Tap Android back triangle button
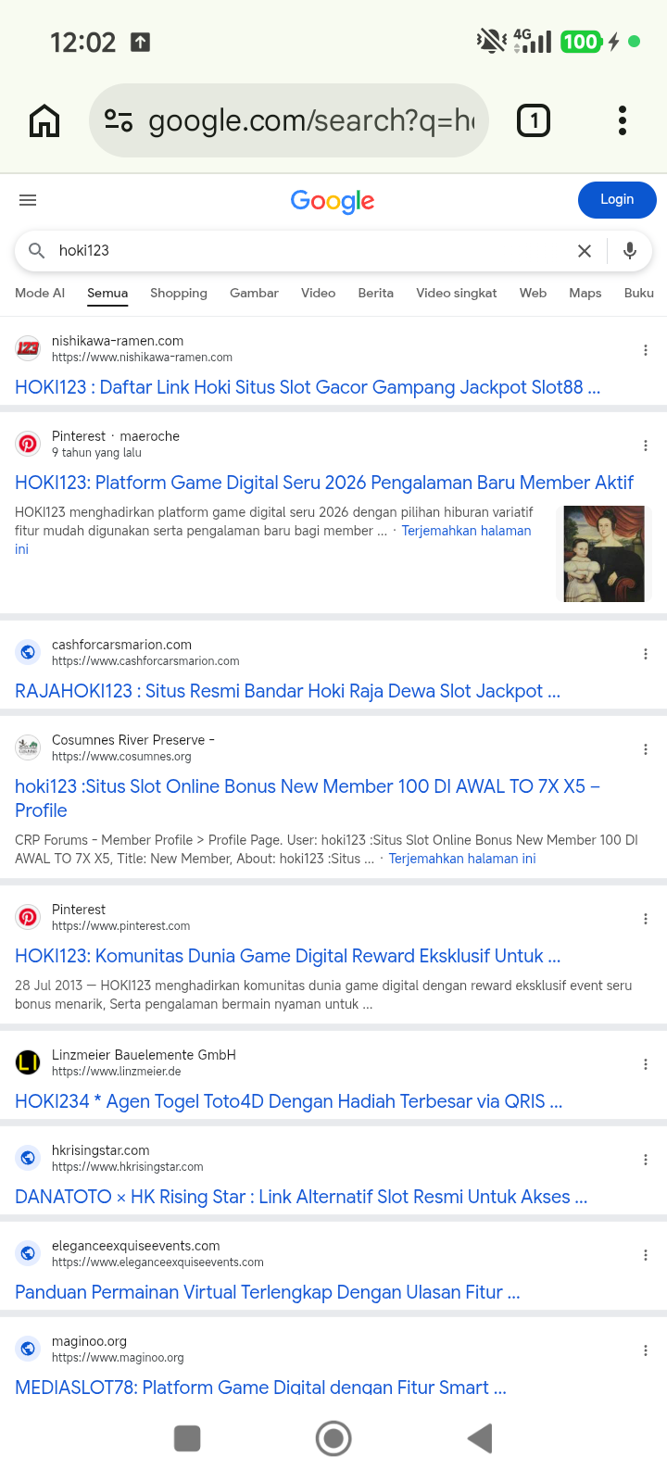This screenshot has height=1482, width=667. pyautogui.click(x=480, y=1438)
